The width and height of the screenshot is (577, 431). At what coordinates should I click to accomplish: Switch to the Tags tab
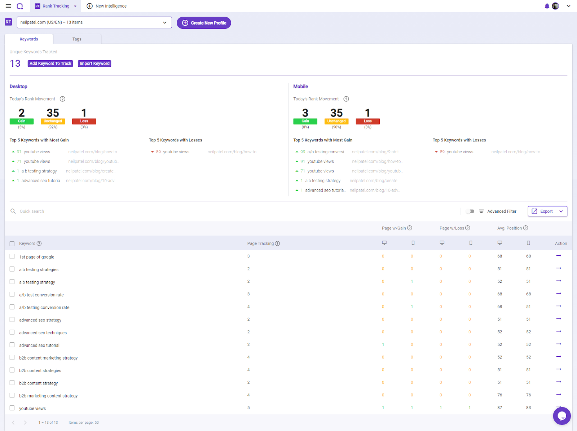coord(77,39)
